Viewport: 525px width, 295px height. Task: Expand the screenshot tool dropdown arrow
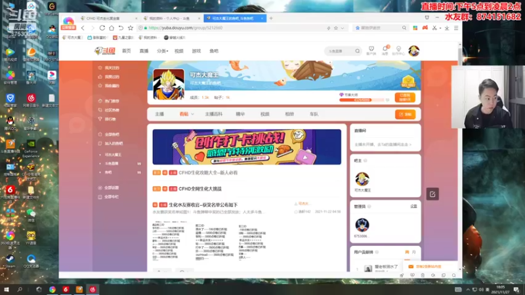(440, 28)
